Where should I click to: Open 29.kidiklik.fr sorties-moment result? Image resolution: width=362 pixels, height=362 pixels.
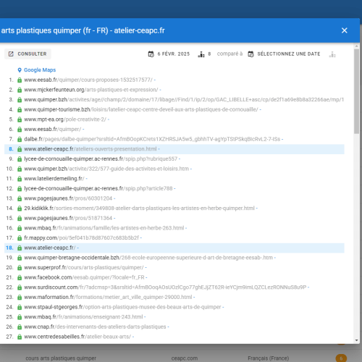pos(139,209)
